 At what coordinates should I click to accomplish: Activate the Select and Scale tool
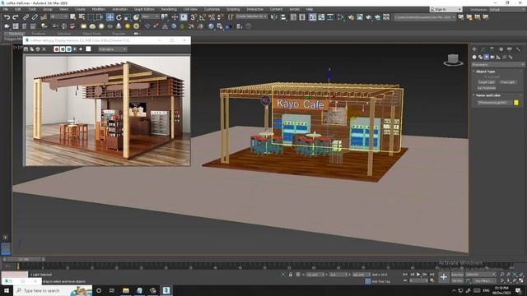coord(128,16)
